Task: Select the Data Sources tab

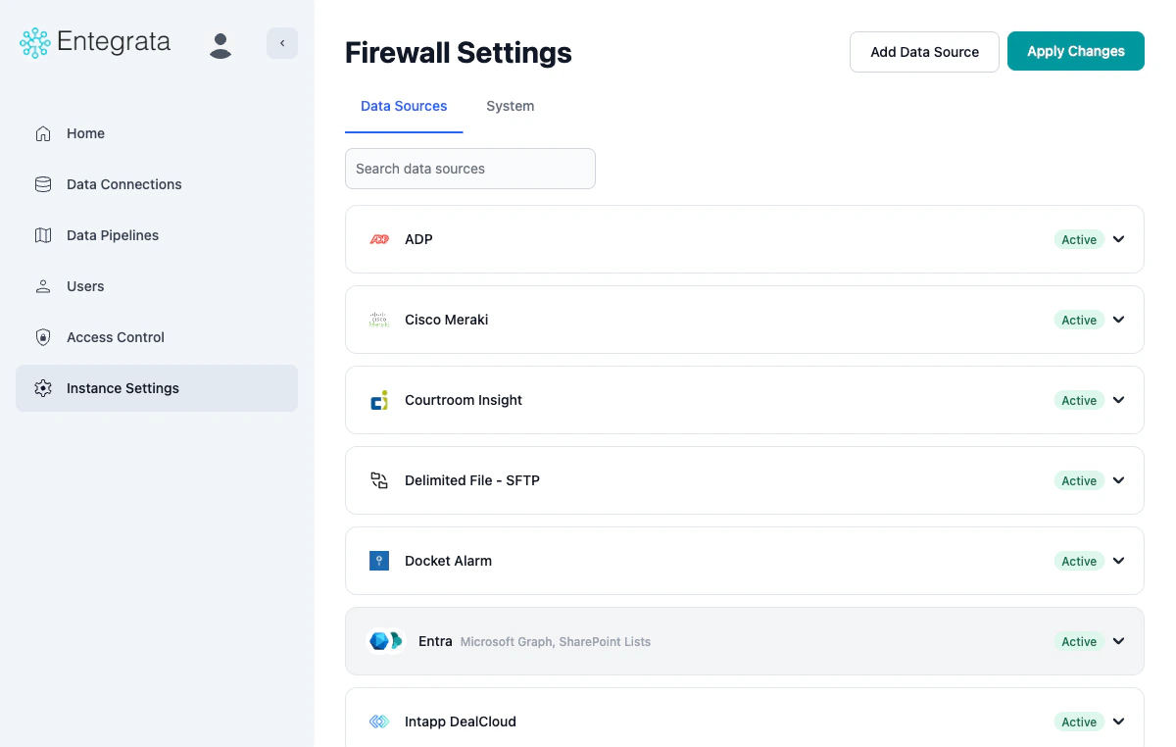Action: pos(404,106)
